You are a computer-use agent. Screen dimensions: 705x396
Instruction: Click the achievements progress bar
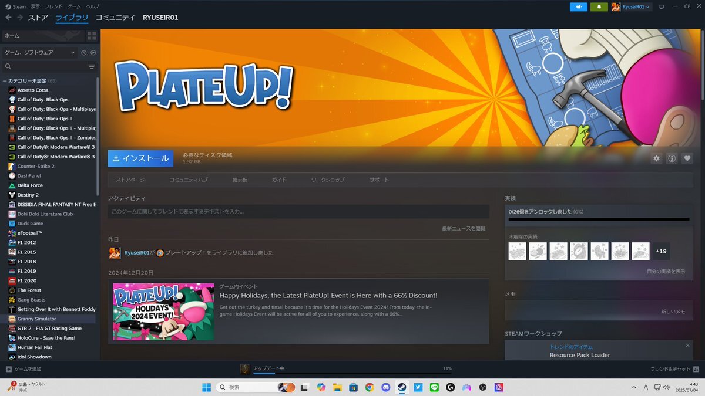599,219
